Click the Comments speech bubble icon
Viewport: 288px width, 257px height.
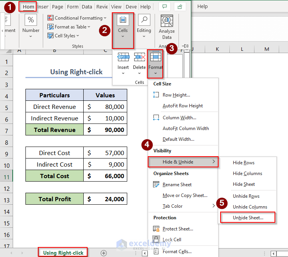click(x=165, y=7)
